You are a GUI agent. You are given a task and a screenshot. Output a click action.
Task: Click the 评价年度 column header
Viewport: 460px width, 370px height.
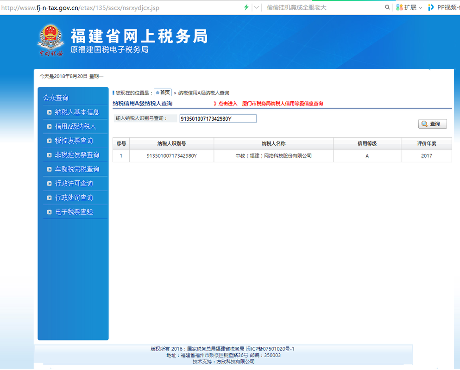click(427, 143)
